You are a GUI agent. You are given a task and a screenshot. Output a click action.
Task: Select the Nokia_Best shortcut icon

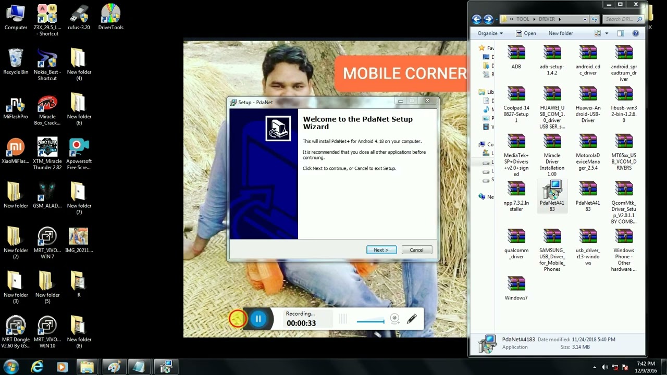tap(47, 65)
